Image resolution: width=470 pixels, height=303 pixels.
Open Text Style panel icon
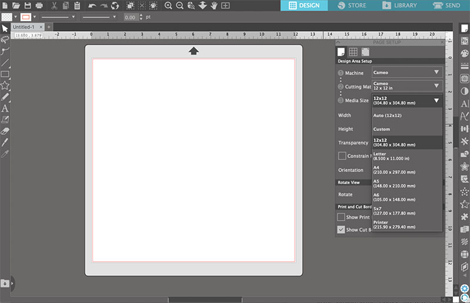click(464, 104)
